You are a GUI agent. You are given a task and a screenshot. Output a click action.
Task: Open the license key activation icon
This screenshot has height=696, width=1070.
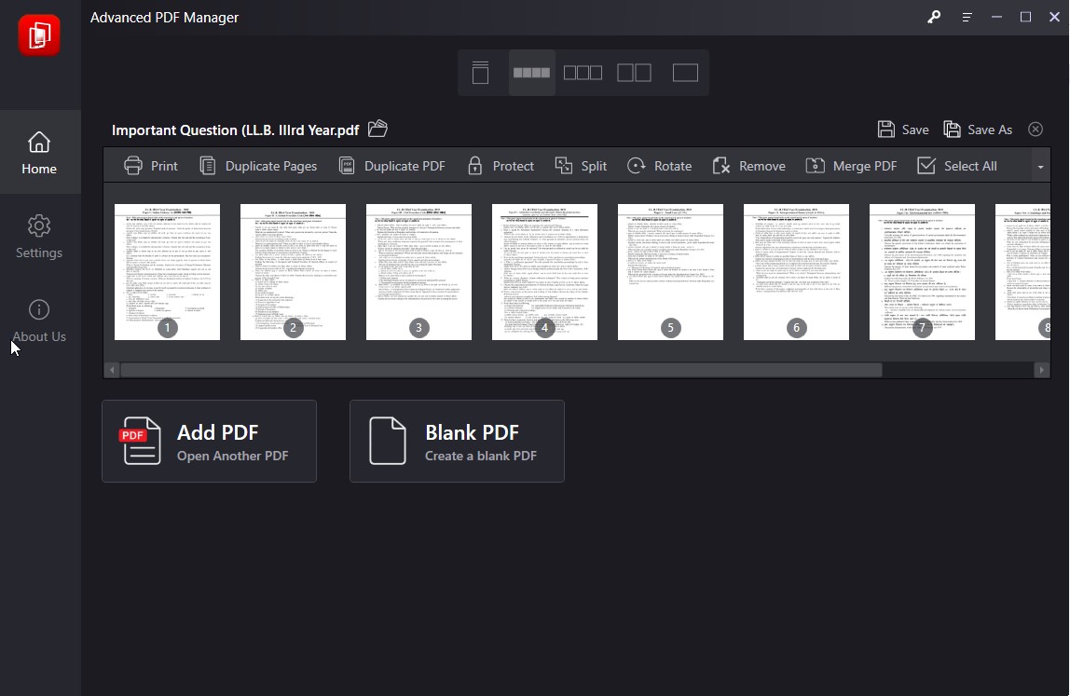pos(933,17)
